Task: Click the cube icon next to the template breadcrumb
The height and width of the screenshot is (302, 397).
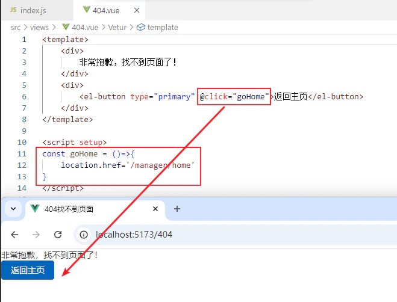Action: click(141, 27)
